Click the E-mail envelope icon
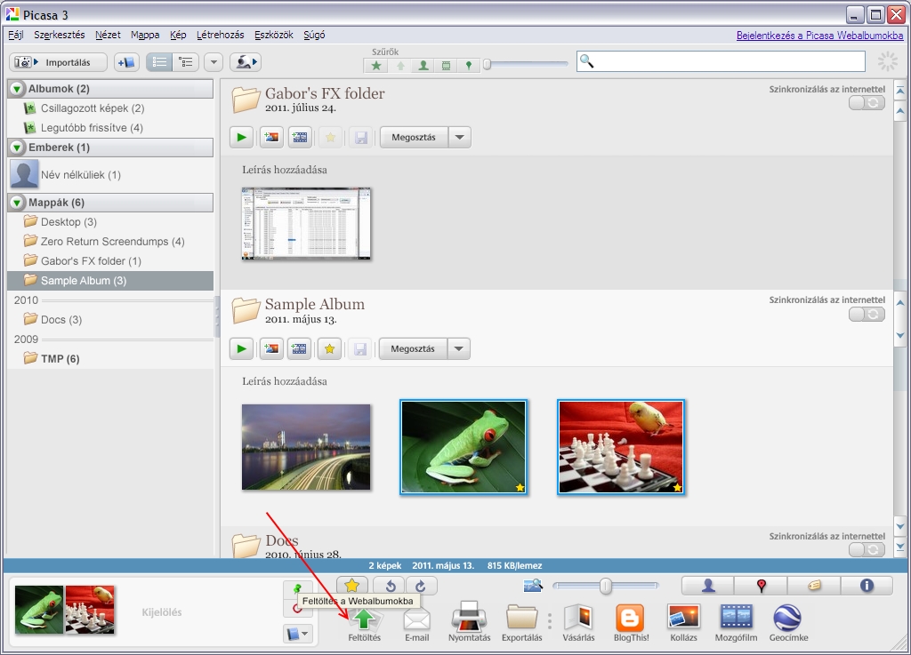 pyautogui.click(x=417, y=623)
